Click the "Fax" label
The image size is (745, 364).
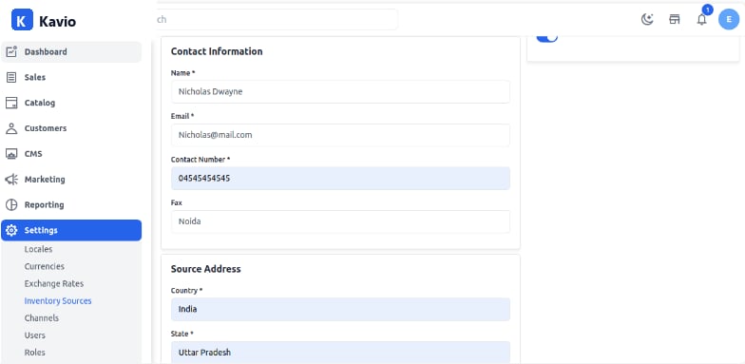177,203
